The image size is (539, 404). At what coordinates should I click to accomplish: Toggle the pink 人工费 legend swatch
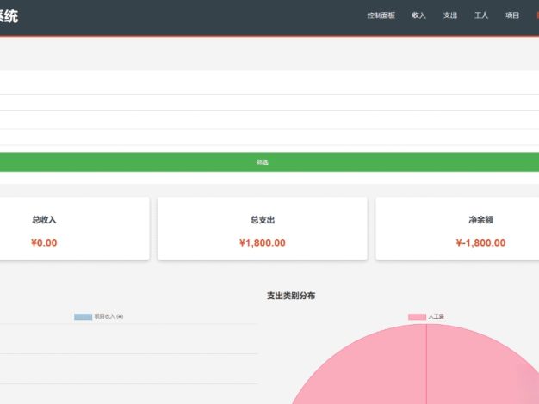pyautogui.click(x=417, y=316)
